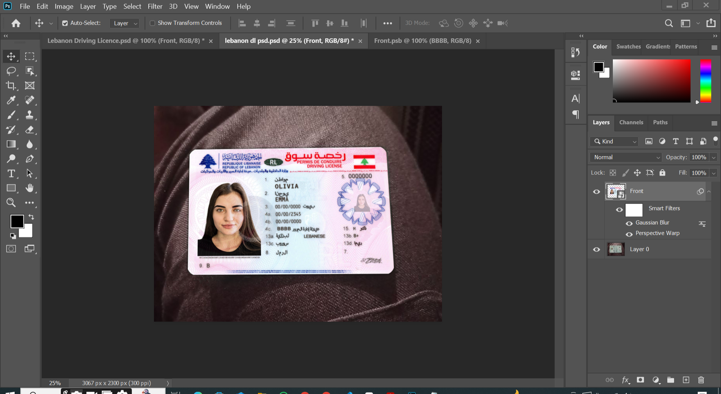Select the Layer 0 thumbnail
This screenshot has height=394, width=721.
(x=616, y=249)
